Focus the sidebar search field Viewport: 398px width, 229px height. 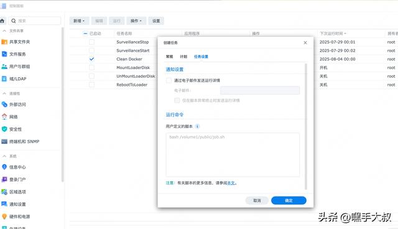[x=35, y=21]
